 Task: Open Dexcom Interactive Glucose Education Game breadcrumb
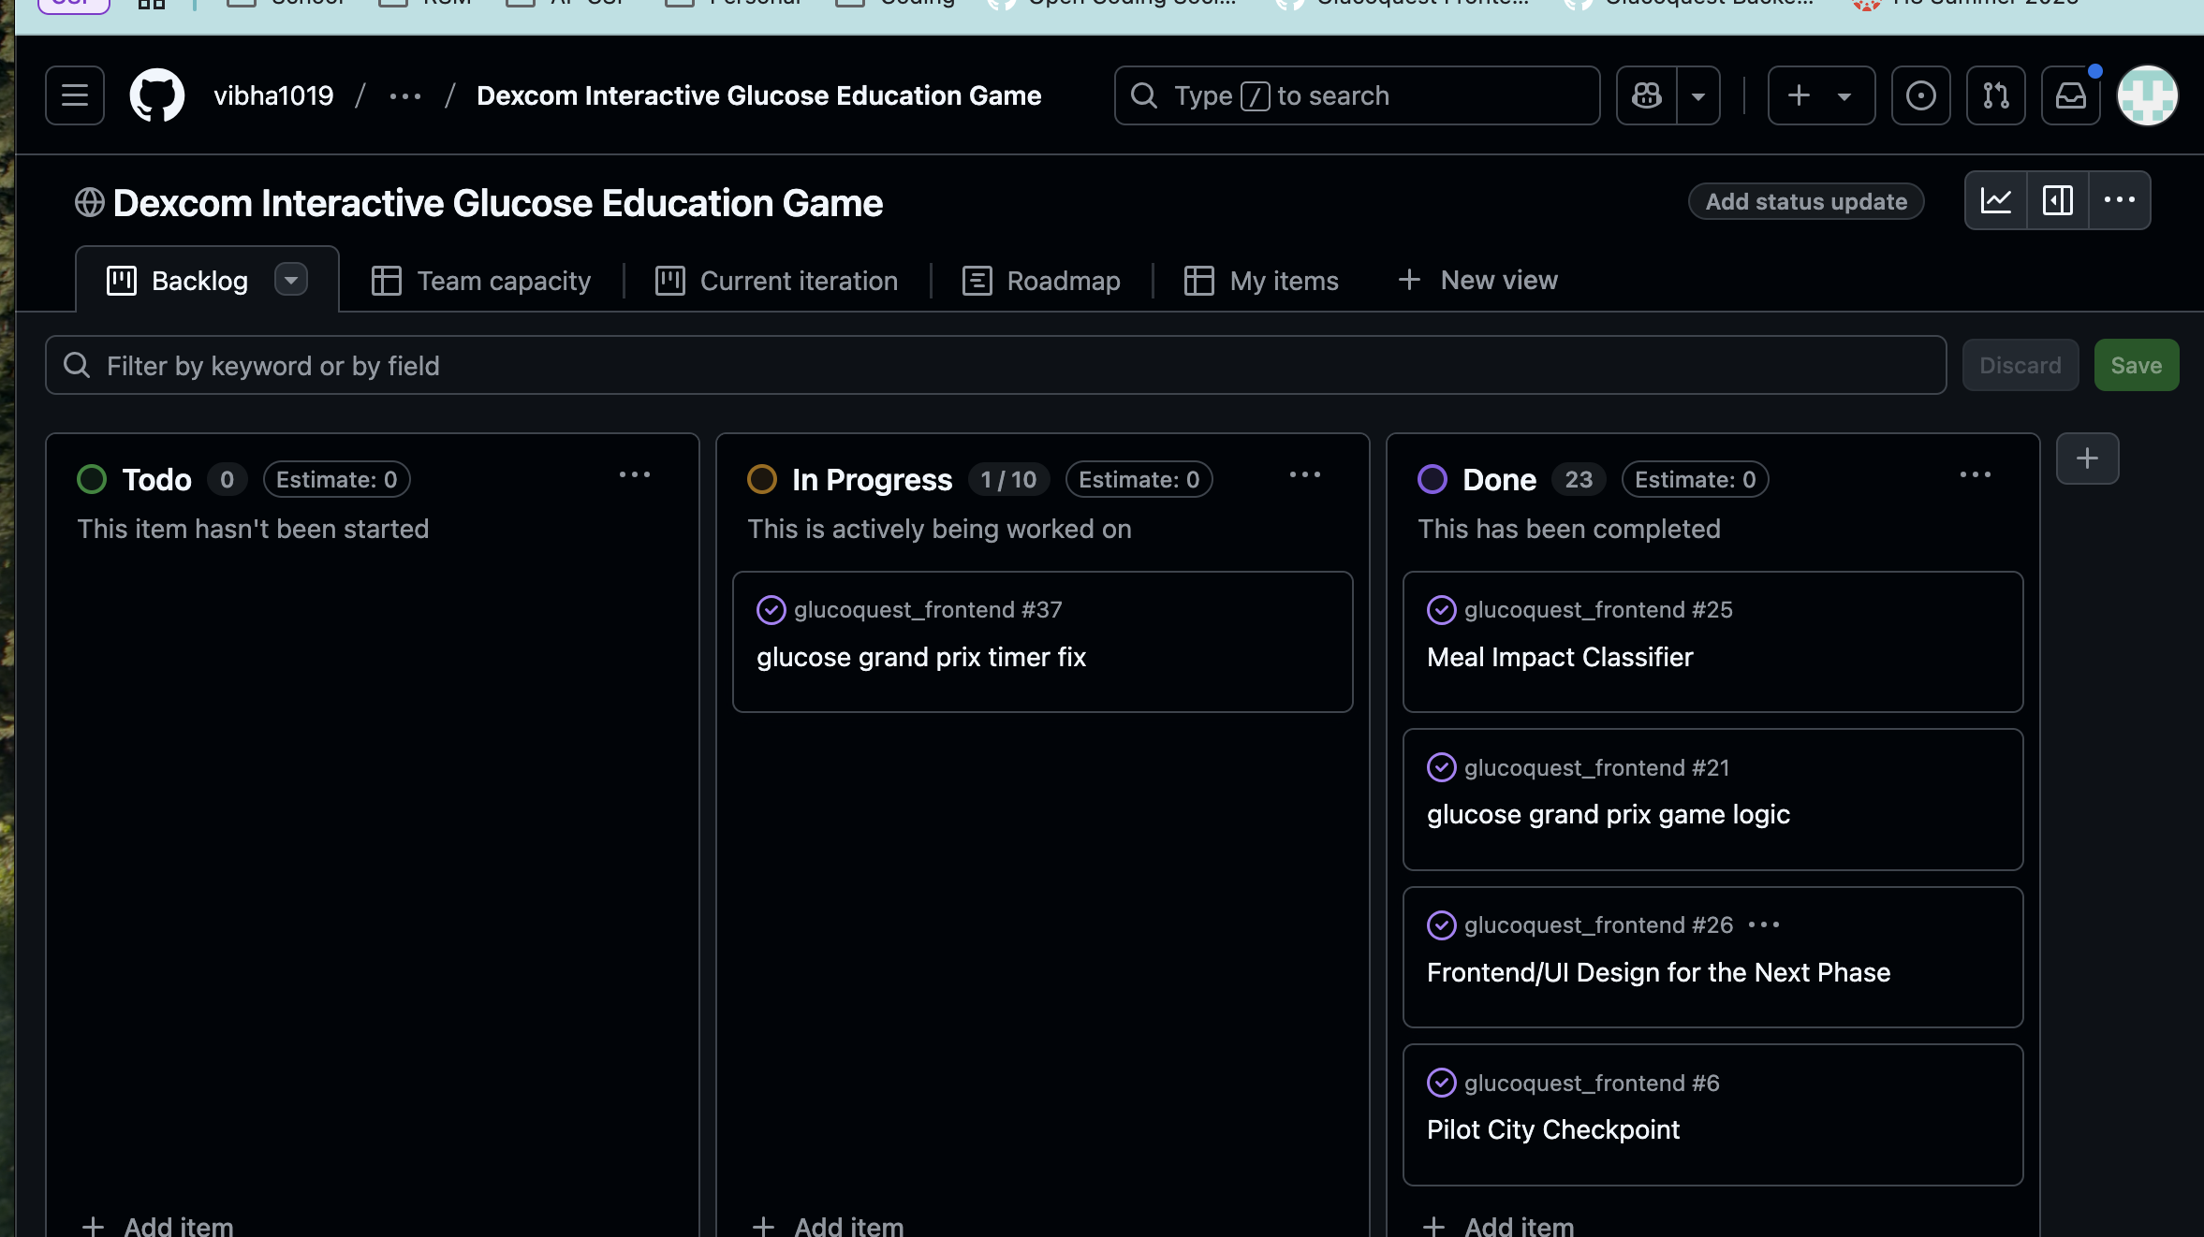[758, 95]
